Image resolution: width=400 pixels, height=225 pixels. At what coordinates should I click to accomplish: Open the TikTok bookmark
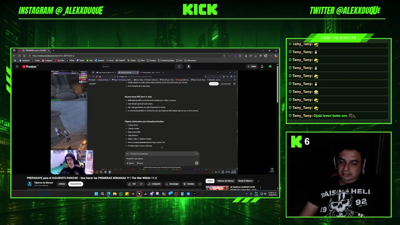tap(70, 60)
